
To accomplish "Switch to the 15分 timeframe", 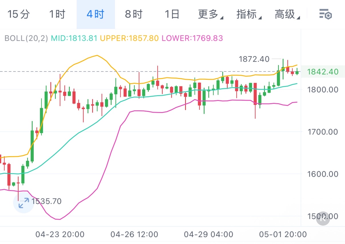I will (18, 14).
